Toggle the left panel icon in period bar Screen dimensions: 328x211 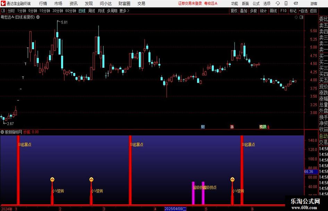[x=3, y=11]
